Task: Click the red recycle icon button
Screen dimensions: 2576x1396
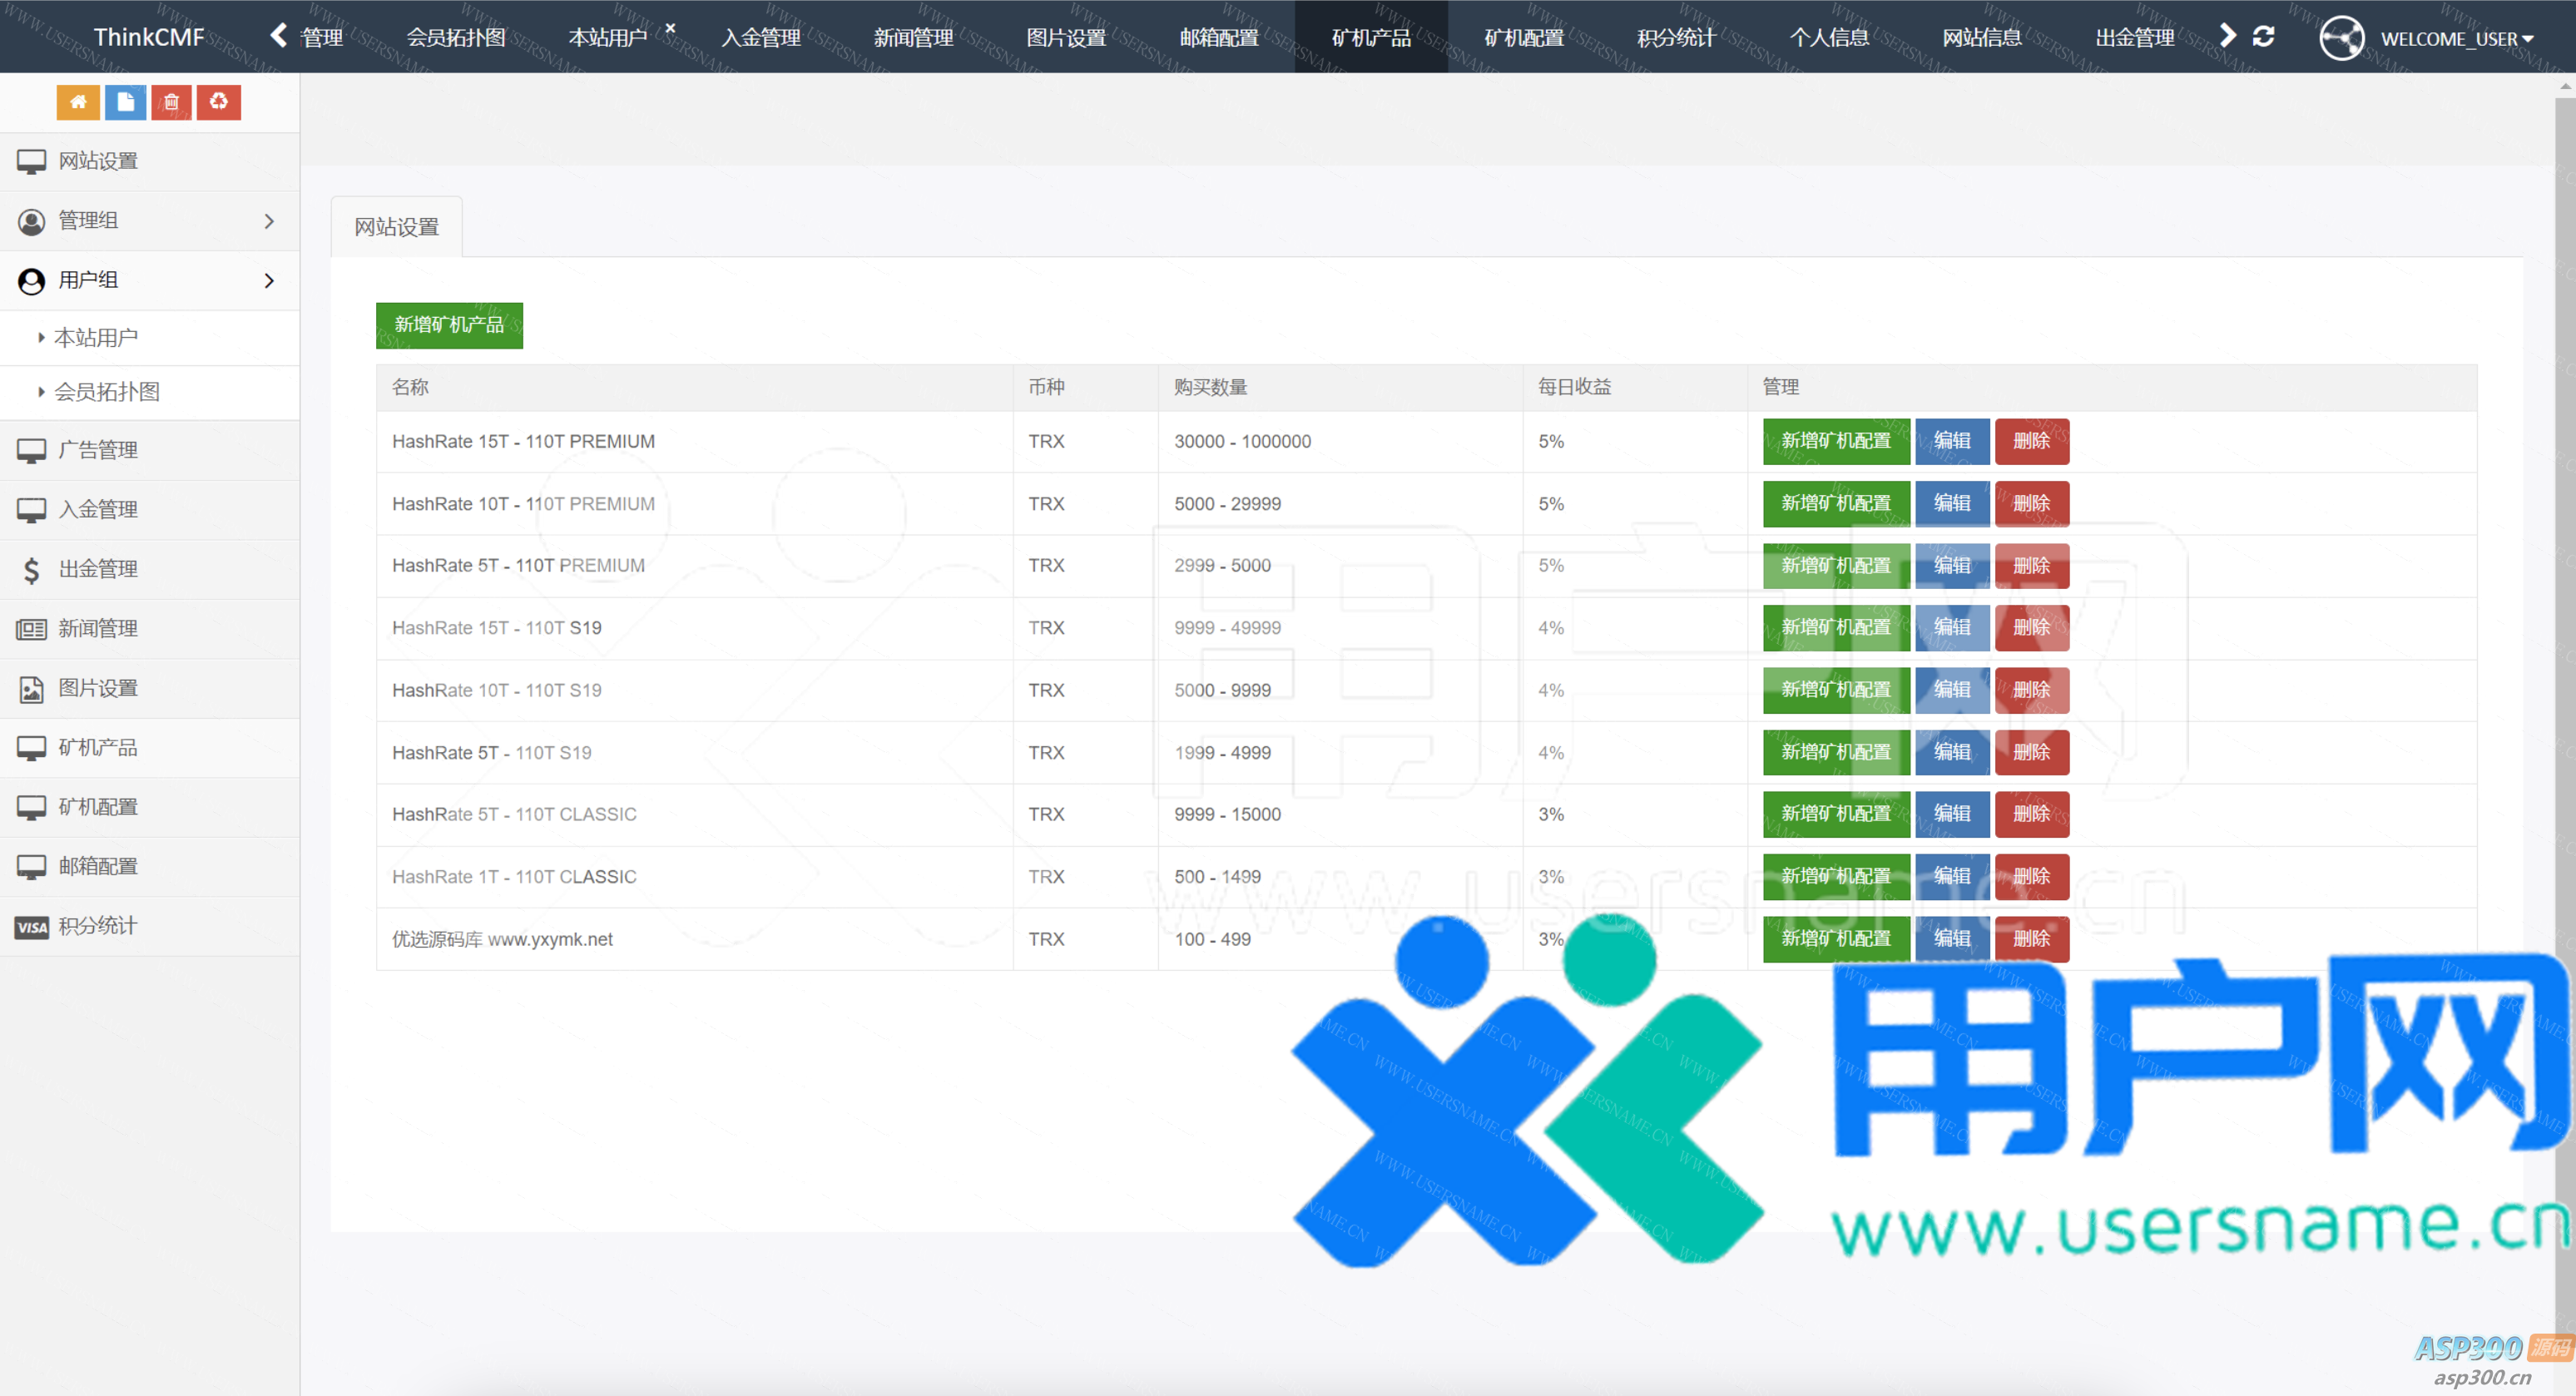Action: [x=218, y=102]
